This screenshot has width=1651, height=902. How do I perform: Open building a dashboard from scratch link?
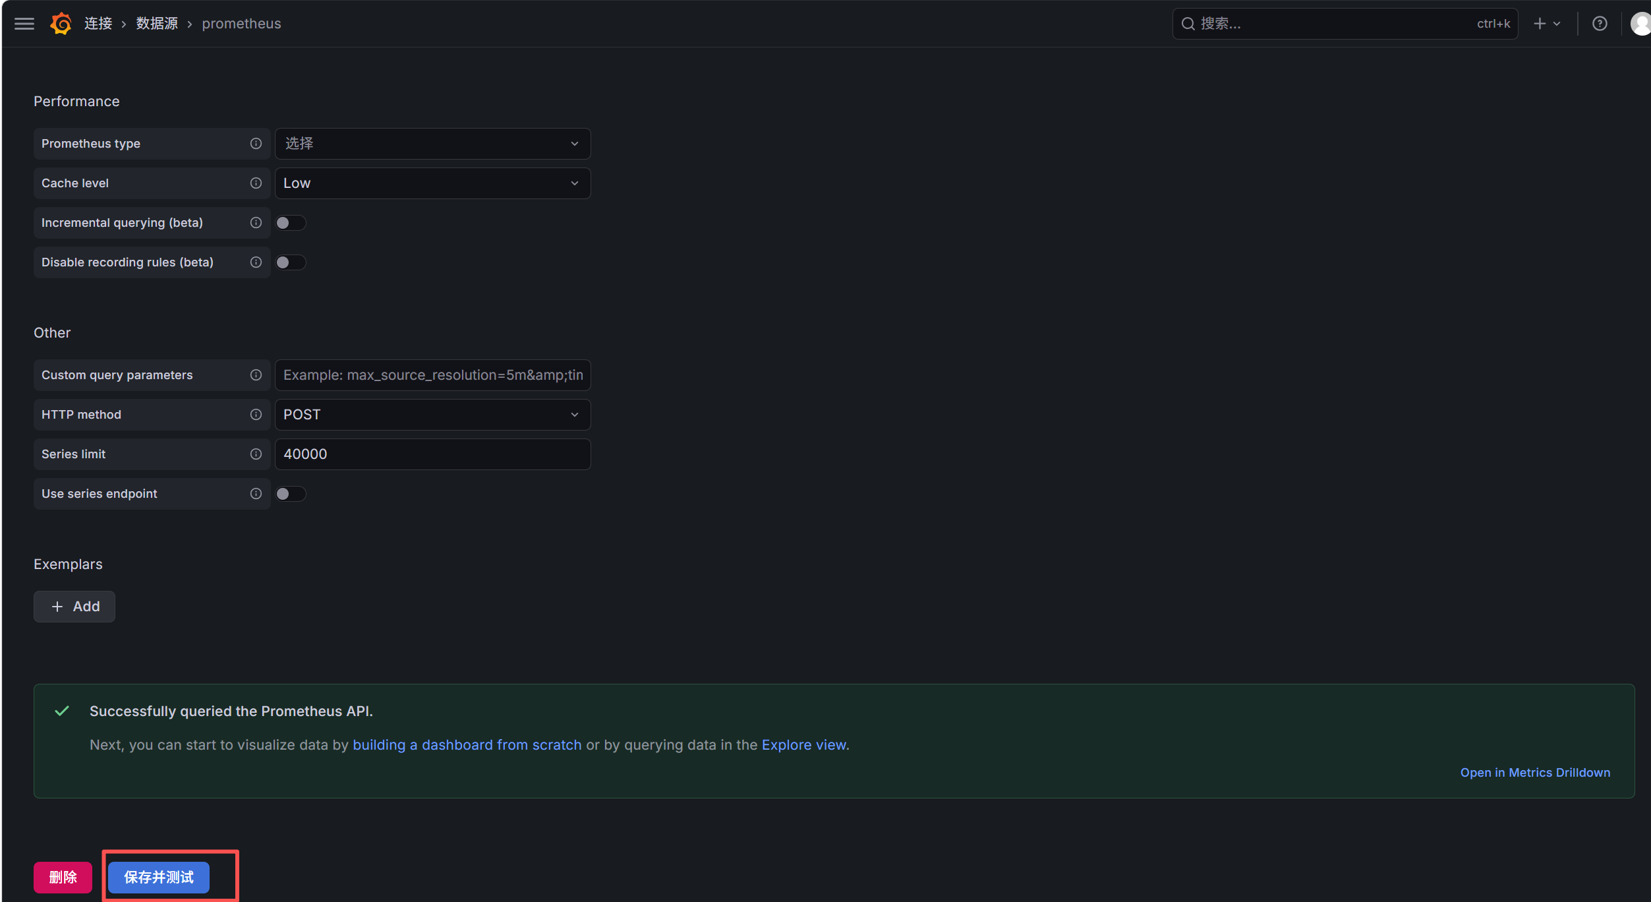click(467, 745)
